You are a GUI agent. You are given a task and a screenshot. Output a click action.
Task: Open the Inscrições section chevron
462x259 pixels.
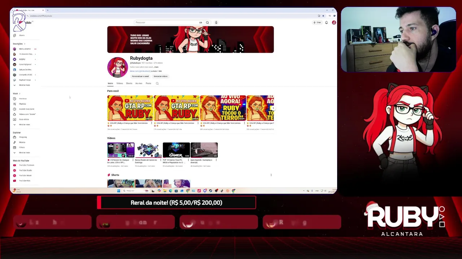point(25,44)
